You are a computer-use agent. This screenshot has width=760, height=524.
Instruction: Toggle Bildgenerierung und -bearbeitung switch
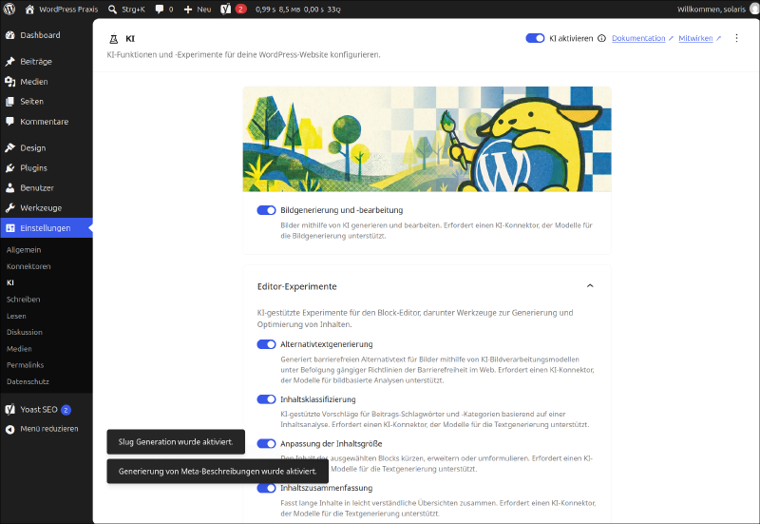tap(266, 210)
